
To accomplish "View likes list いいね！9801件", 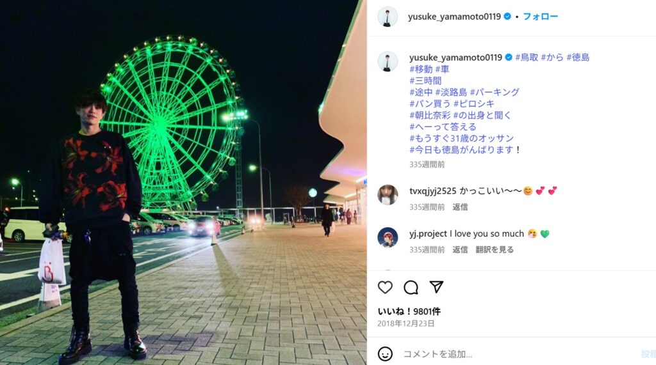I will (x=409, y=311).
